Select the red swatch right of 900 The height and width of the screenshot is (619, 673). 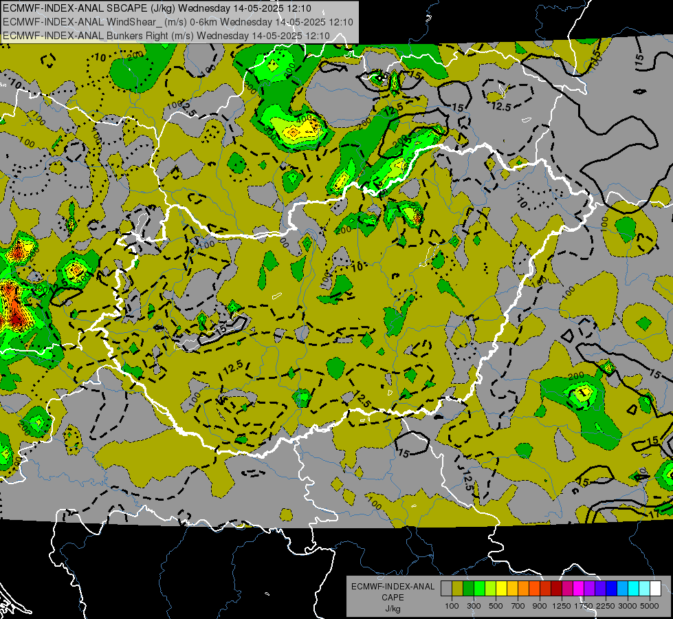tap(546, 588)
